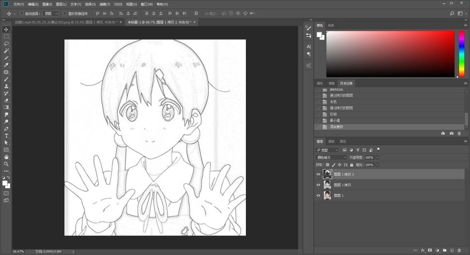Screen dimensions: 470x255
Task: Create a new layer icon
Action: tap(452, 250)
